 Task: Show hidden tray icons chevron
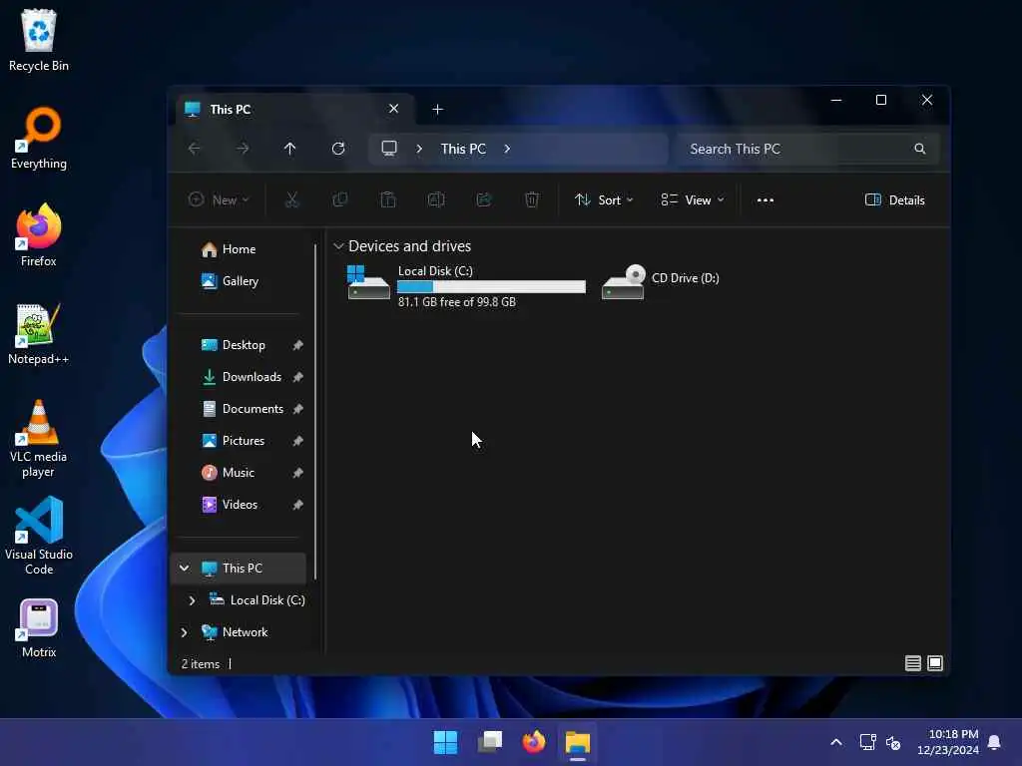(x=836, y=742)
